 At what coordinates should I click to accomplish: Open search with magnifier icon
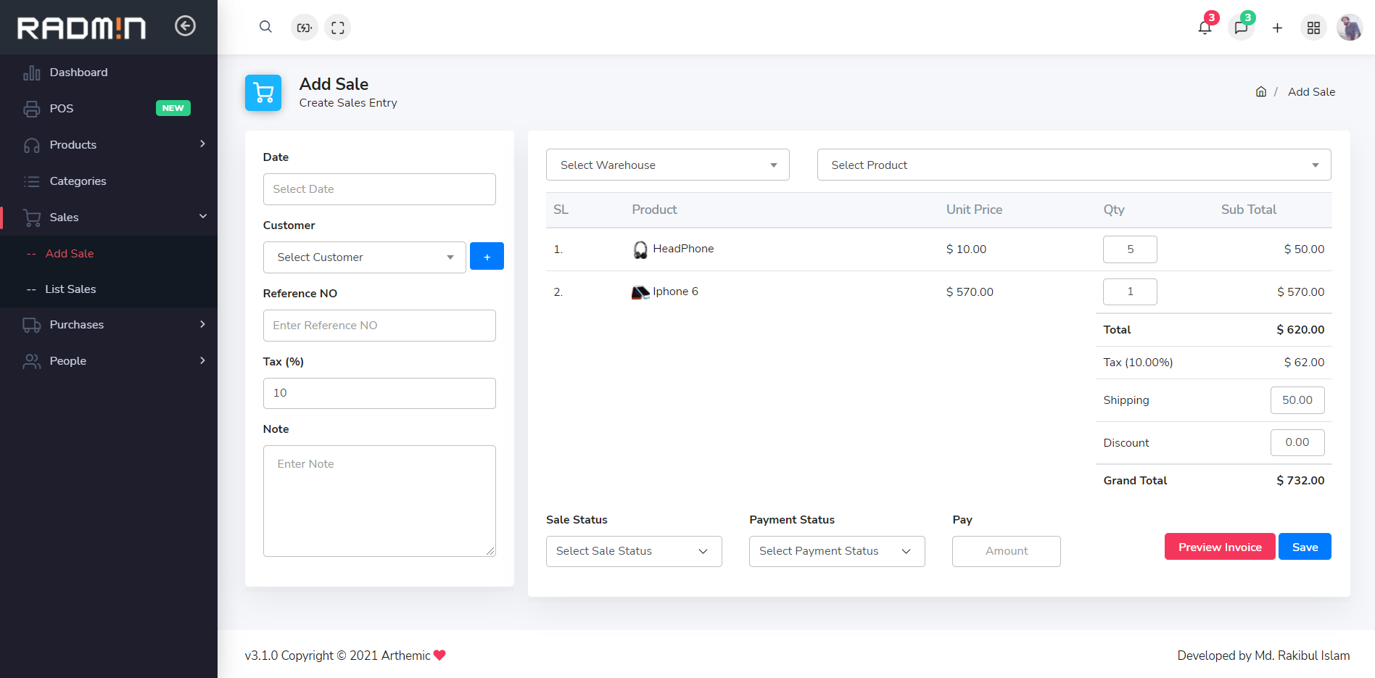265,27
